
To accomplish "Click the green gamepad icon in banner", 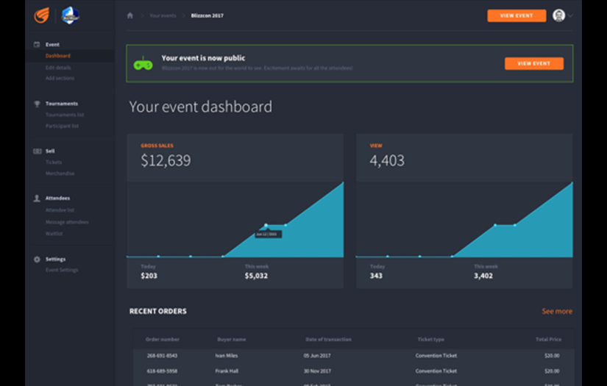I will [x=143, y=63].
